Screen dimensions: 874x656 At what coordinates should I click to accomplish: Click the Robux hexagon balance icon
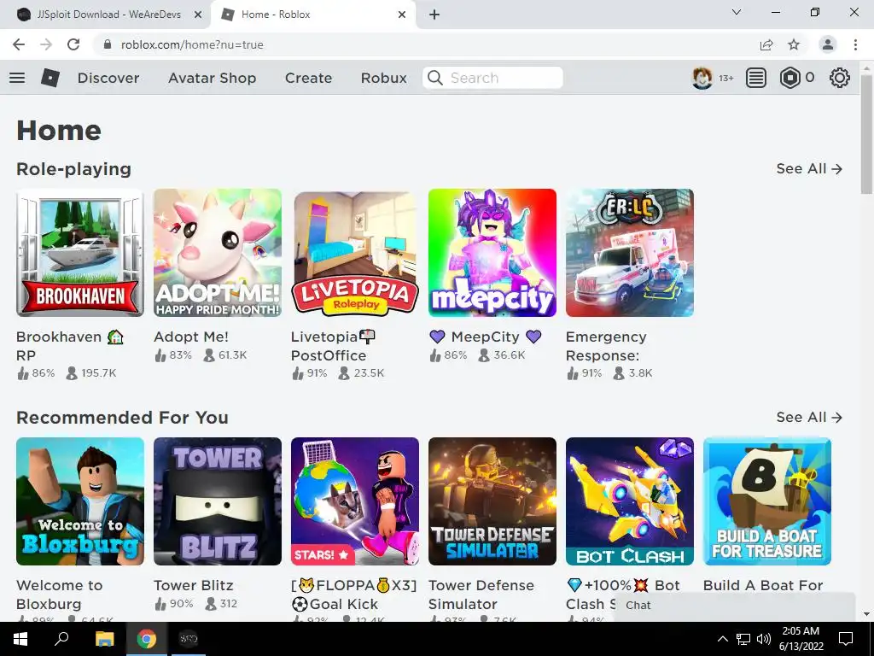pyautogui.click(x=790, y=78)
